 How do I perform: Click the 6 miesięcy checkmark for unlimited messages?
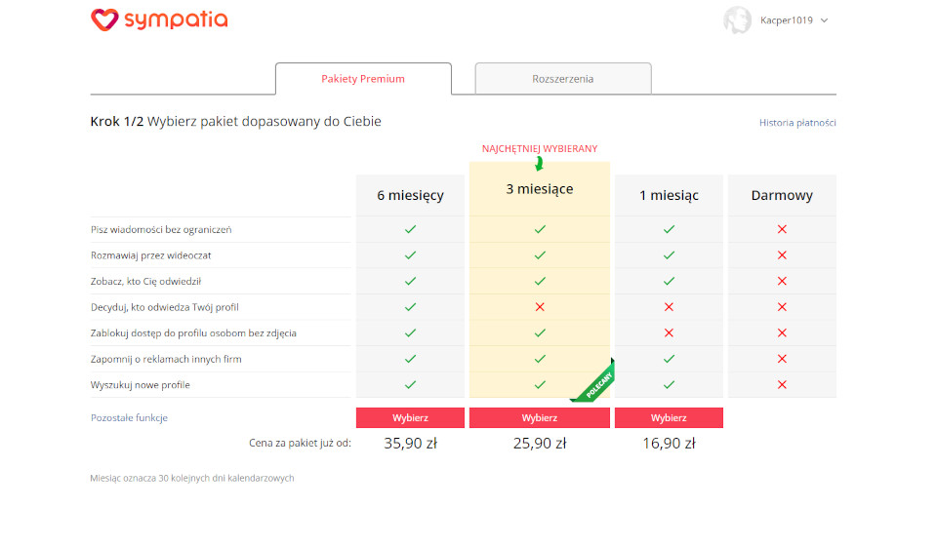410,229
